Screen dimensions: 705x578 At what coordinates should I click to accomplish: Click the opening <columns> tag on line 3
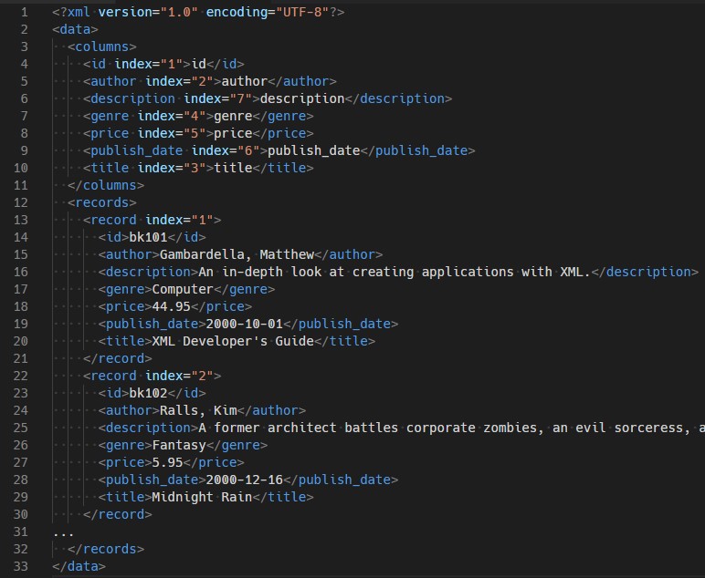pyautogui.click(x=102, y=46)
